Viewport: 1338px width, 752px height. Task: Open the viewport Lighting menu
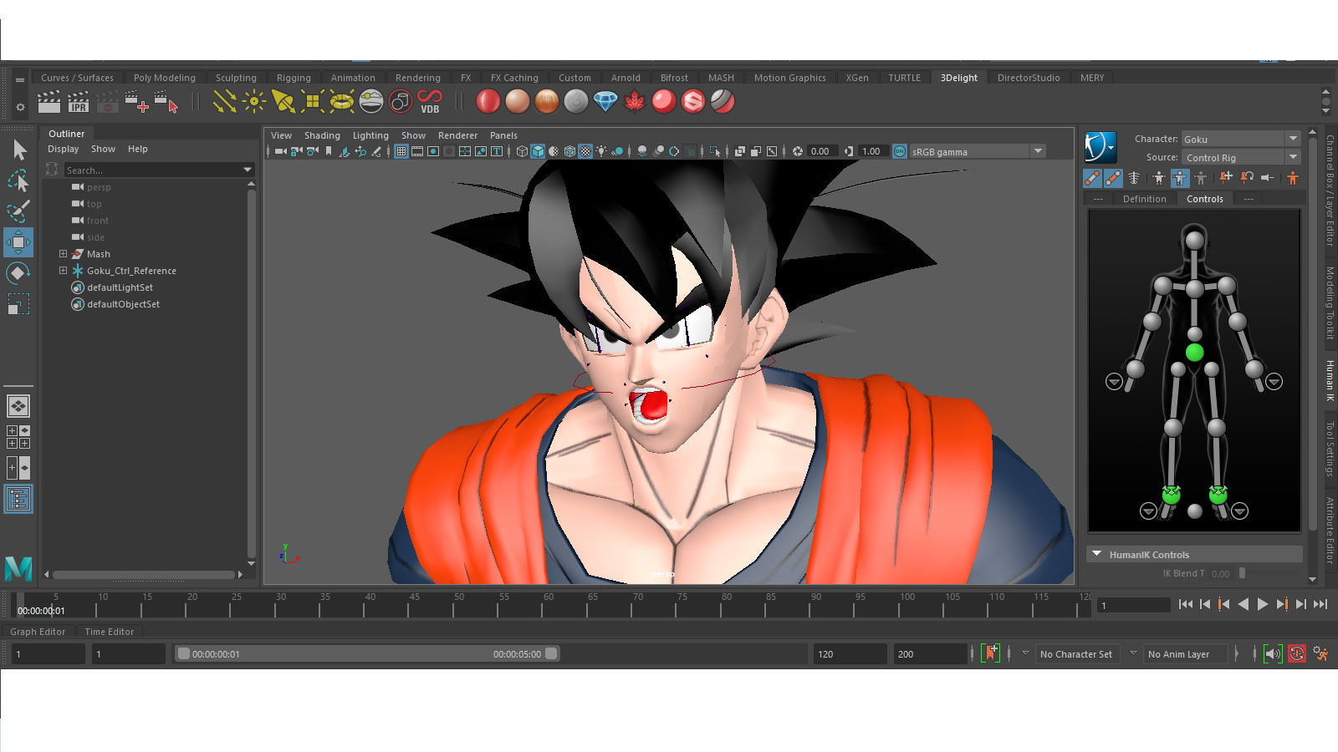[x=370, y=135]
